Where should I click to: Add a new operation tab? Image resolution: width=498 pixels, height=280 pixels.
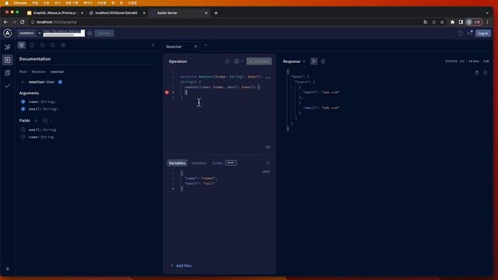tap(205, 46)
